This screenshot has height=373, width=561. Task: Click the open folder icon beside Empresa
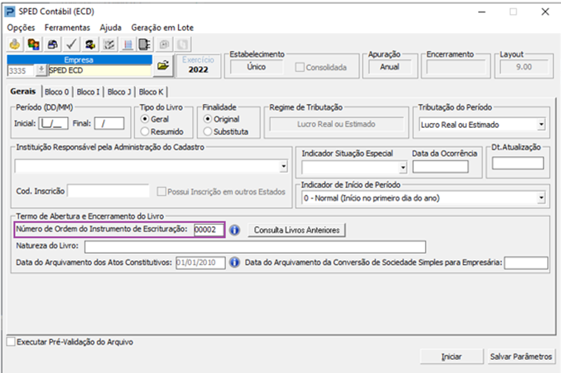click(x=163, y=65)
